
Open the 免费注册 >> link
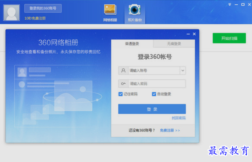(170, 131)
